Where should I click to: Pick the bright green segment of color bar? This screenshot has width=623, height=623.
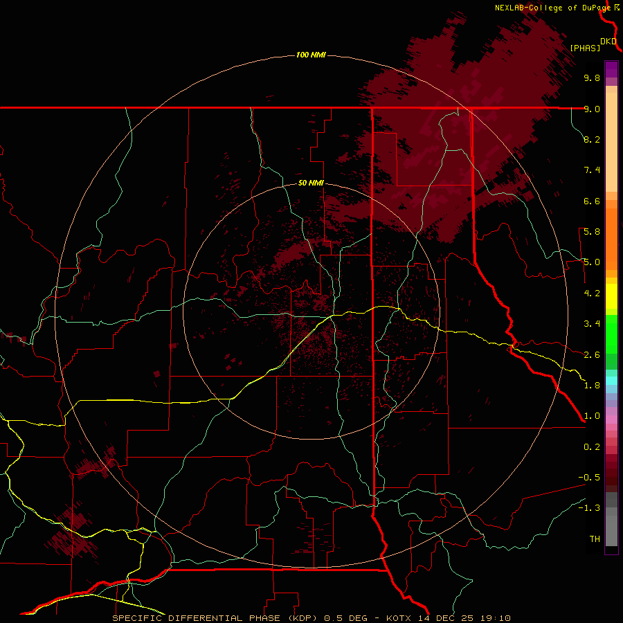pyautogui.click(x=611, y=334)
